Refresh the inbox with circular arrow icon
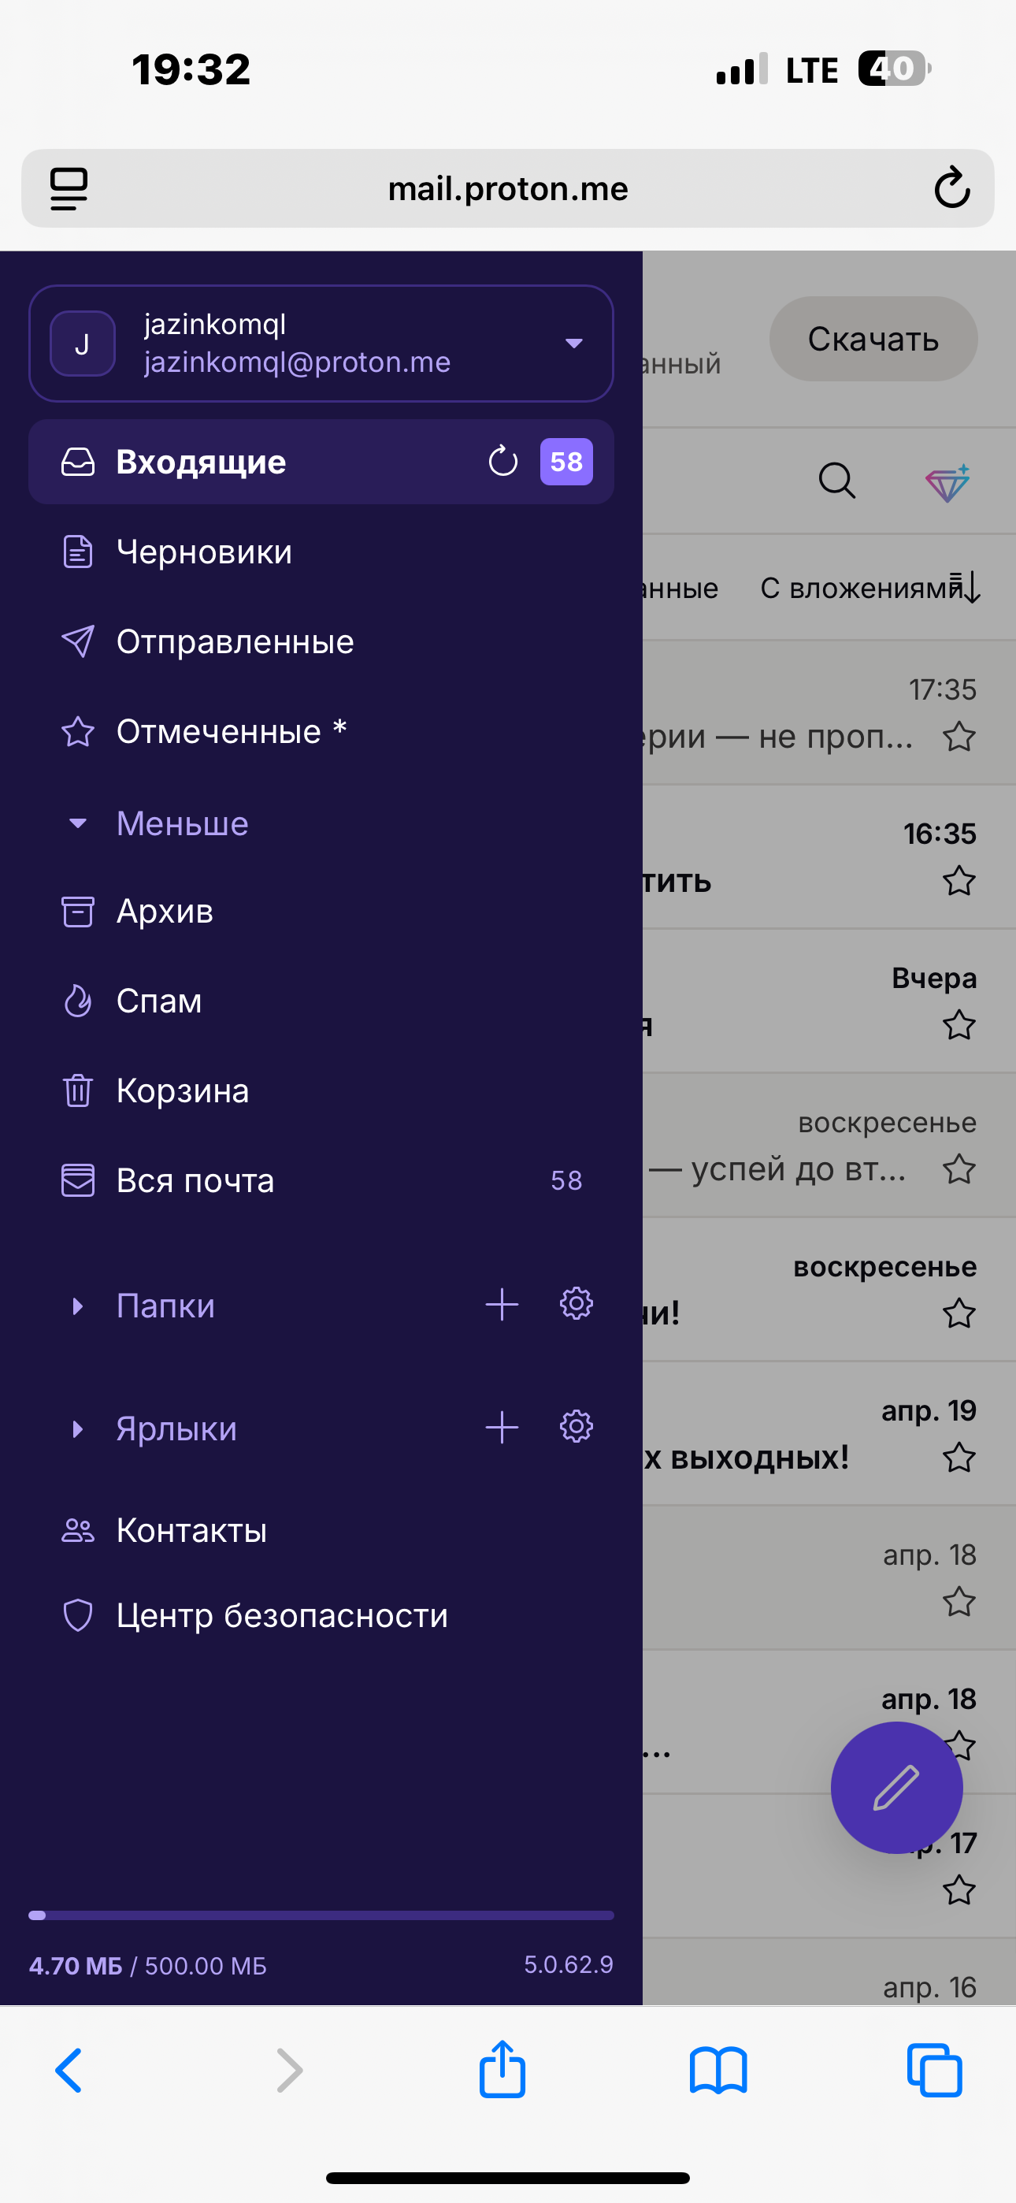Screen dimensions: 1016x2203 tap(502, 462)
